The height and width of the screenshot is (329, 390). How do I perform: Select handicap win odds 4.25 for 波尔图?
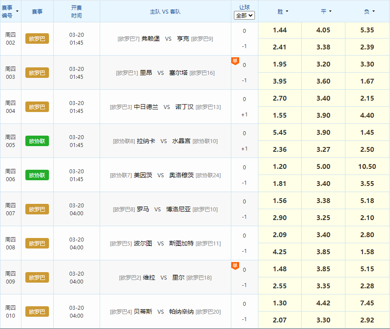click(x=280, y=252)
